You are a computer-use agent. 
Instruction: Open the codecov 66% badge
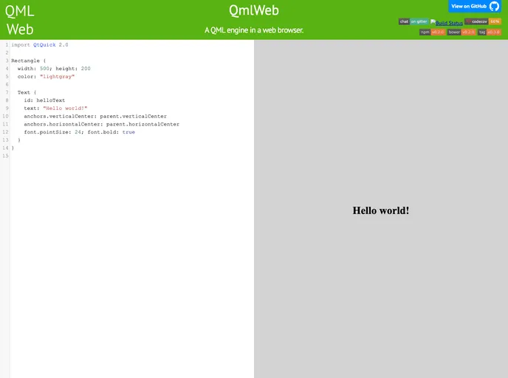483,21
